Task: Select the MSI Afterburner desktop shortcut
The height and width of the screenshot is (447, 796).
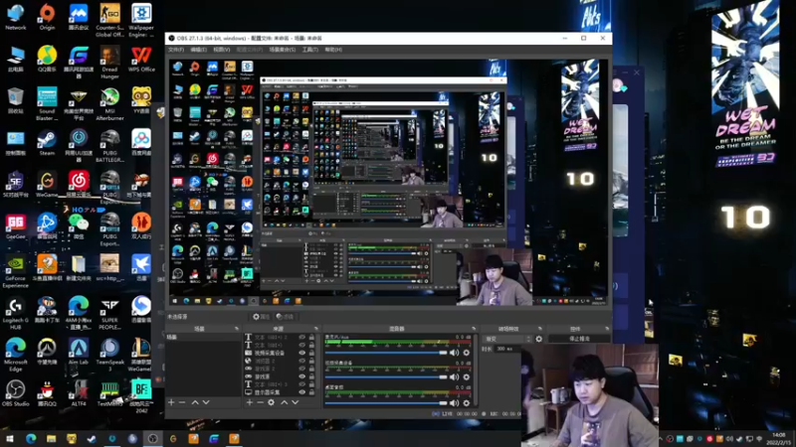Action: [109, 104]
